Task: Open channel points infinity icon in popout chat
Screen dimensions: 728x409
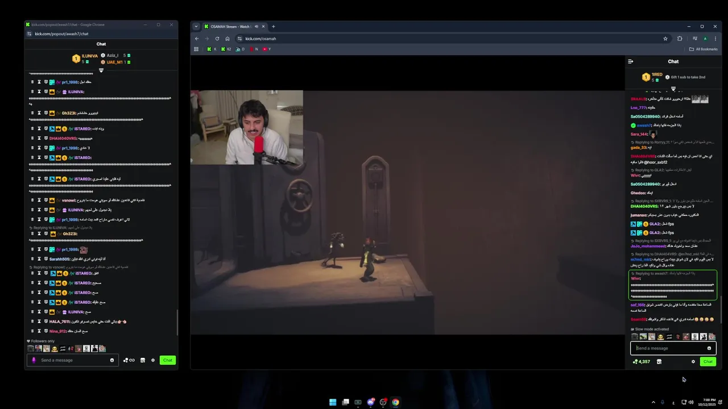Action: [x=129, y=360]
